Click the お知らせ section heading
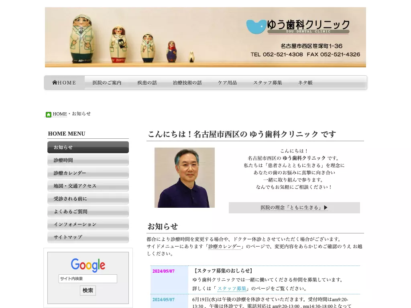Image resolution: width=411 pixels, height=308 pixels. tap(163, 227)
